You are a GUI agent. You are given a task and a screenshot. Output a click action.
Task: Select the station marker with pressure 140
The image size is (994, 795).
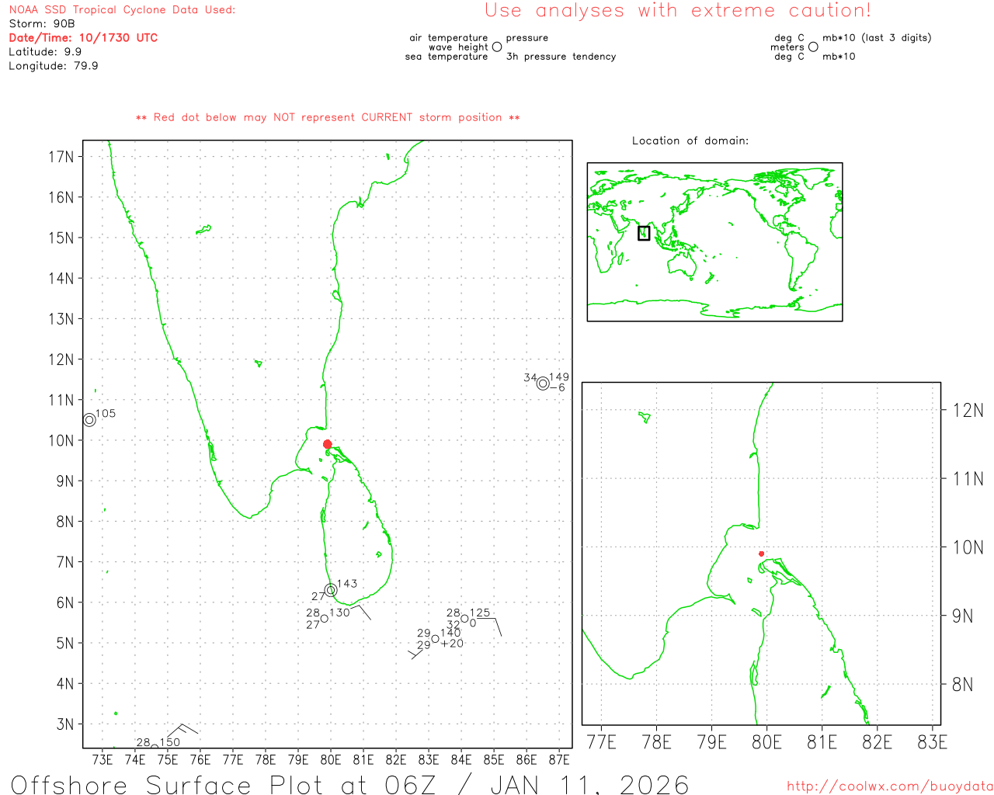click(x=435, y=639)
